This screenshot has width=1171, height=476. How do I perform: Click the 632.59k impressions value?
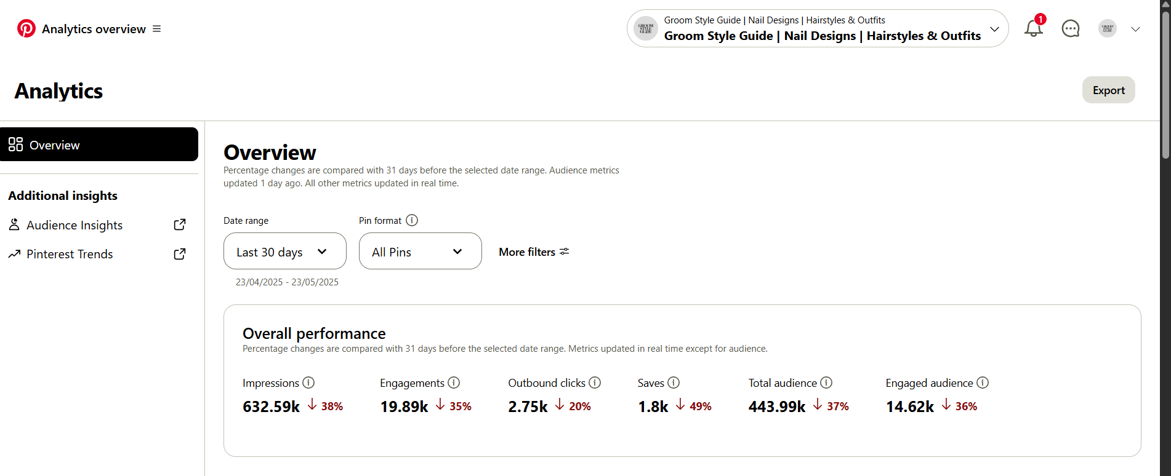[x=271, y=407]
